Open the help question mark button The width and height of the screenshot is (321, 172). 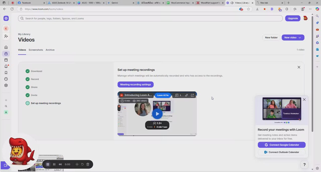coord(304,164)
